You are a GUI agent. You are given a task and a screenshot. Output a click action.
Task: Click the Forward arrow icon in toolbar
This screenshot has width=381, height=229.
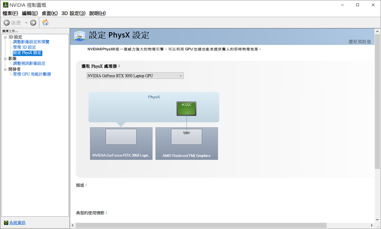click(33, 22)
